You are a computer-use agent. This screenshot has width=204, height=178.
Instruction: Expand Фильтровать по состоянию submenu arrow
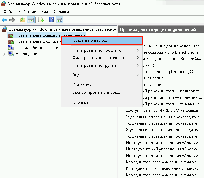pos(138,58)
